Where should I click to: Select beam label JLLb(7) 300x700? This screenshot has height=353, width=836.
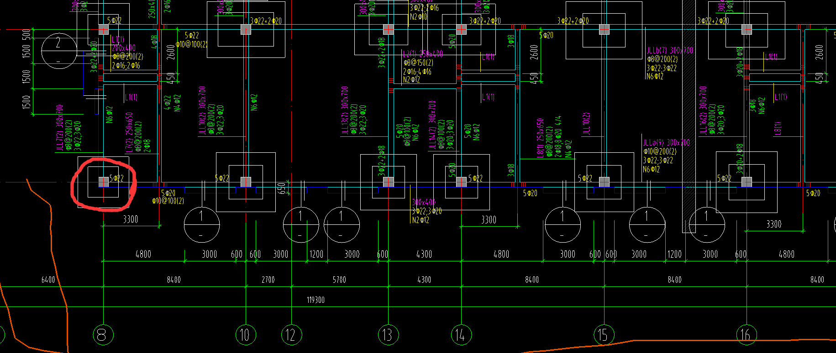[x=670, y=50]
